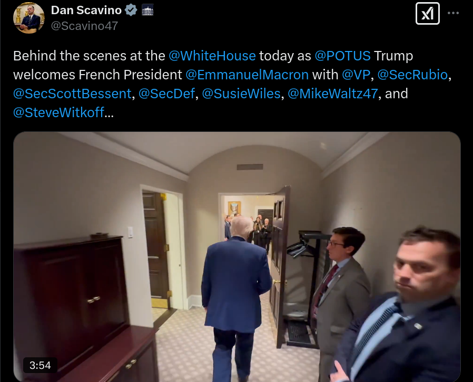The width and height of the screenshot is (473, 382).
Task: Open the @EmmanuelMacron mention
Action: [247, 75]
